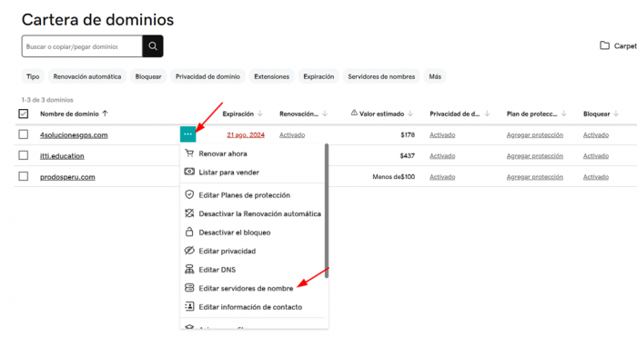Image resolution: width=637 pixels, height=337 pixels.
Task: Open the Carpetas folder icon
Action: tap(604, 45)
